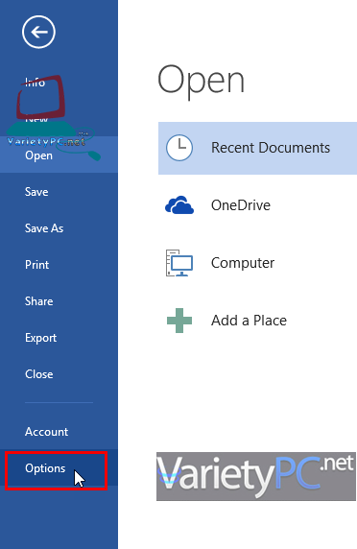The height and width of the screenshot is (549, 357).
Task: Open the Share menu item
Action: point(38,301)
